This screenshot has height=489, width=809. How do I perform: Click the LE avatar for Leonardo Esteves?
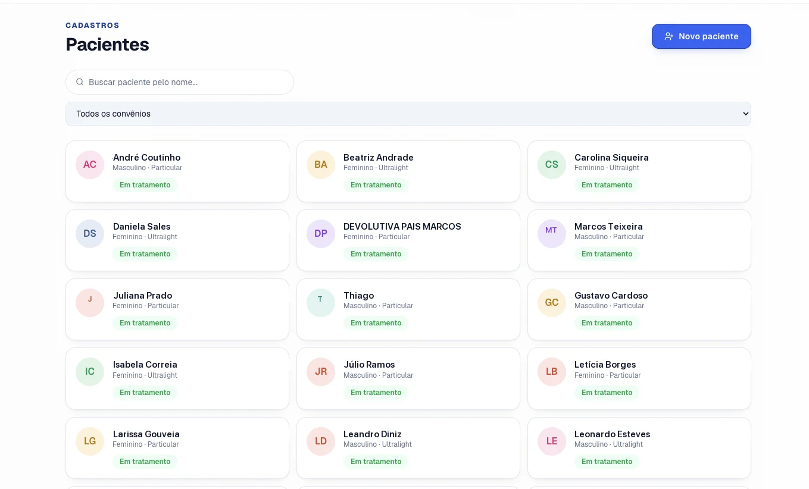pyautogui.click(x=552, y=441)
